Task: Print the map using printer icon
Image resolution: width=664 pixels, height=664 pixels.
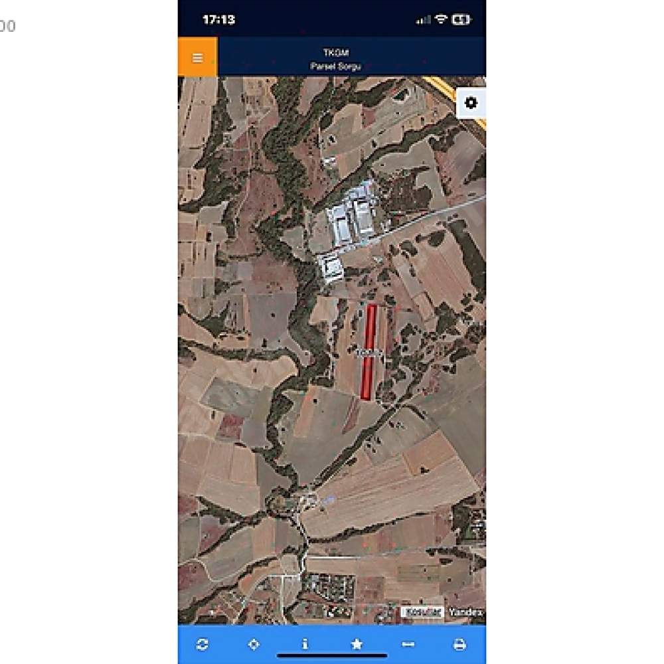Action: pyautogui.click(x=460, y=644)
